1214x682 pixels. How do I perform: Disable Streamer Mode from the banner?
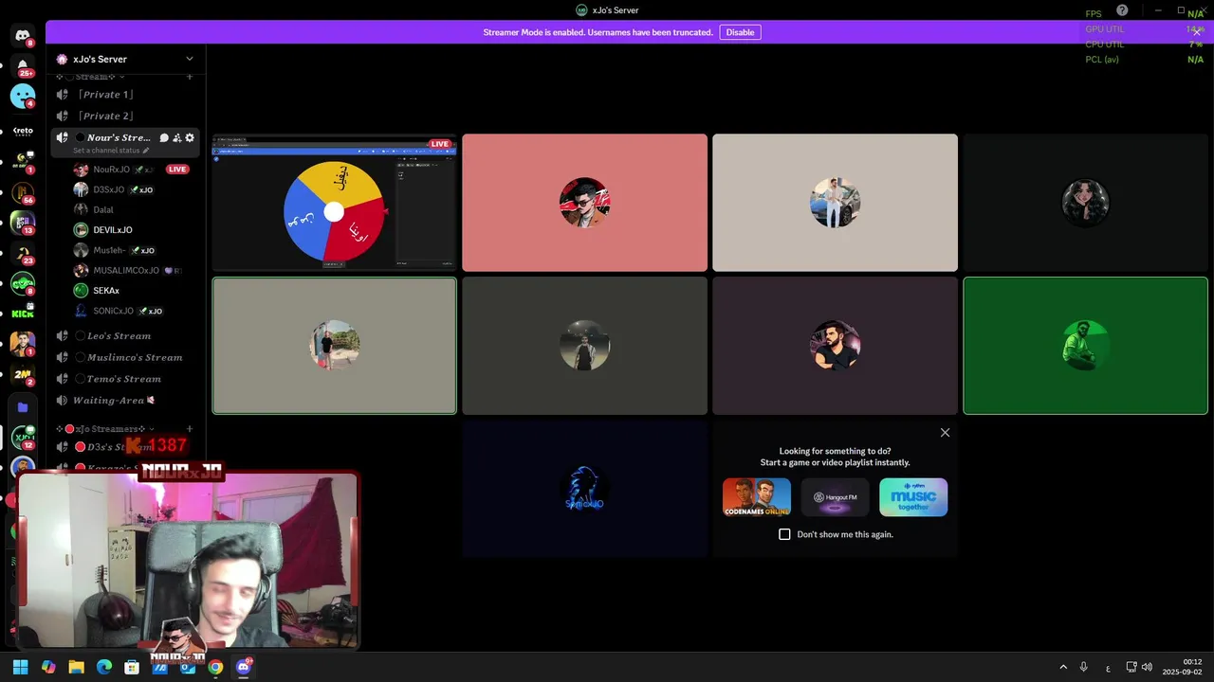click(x=740, y=32)
